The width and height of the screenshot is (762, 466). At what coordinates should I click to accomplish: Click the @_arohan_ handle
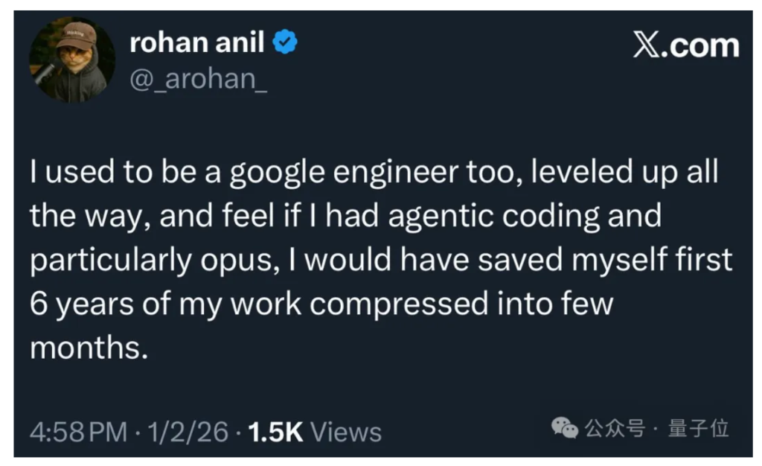pos(198,78)
